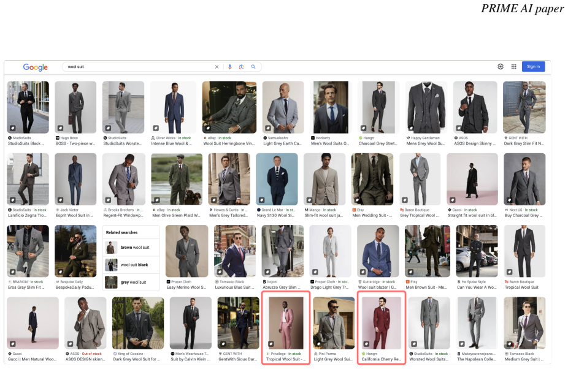
Task: Open Mango Slim-fit wool suit image
Action: click(324, 179)
